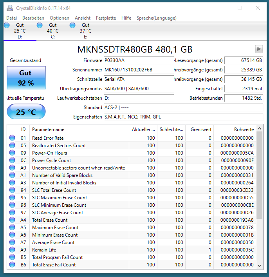269x277 pixels.
Task: Open the Hilfe menu
Action: 126,18
